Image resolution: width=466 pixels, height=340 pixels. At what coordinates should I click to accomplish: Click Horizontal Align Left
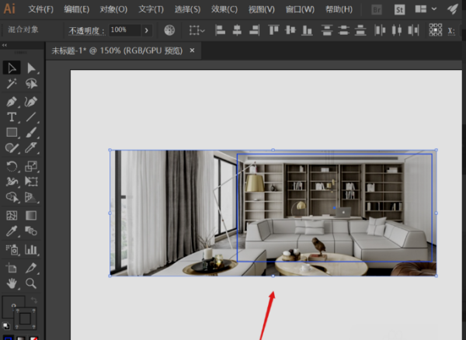(220, 30)
